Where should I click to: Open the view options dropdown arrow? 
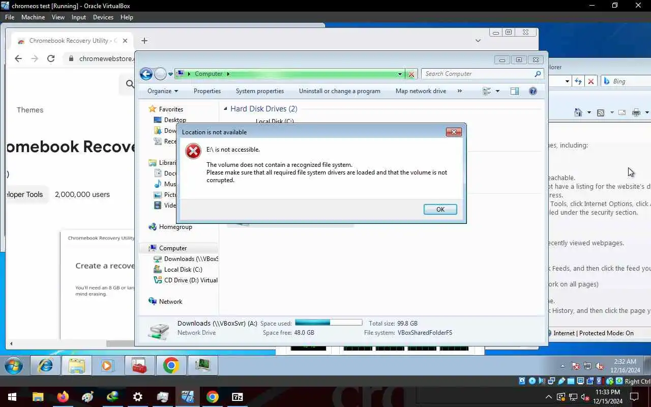point(497,91)
